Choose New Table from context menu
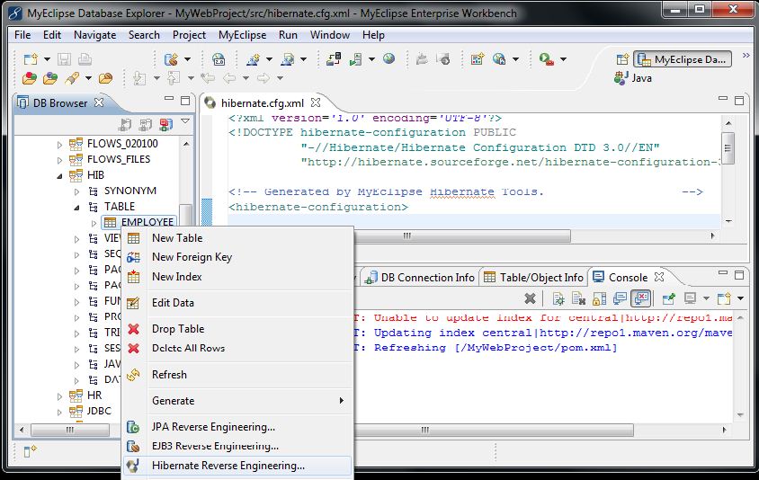The width and height of the screenshot is (759, 480). point(237,238)
